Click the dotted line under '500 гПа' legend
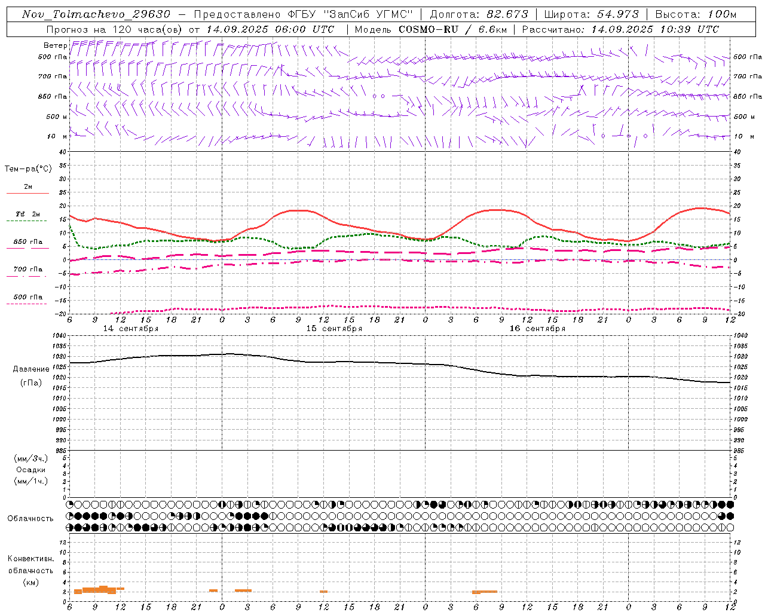Viewport: 765px width, 612px height. point(27,304)
